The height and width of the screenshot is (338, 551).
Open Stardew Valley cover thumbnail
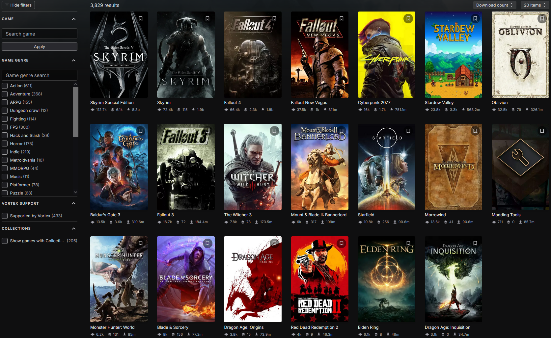[454, 55]
